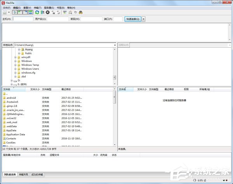
Task: Toggle the transfer queue display
Action: pos(30,12)
